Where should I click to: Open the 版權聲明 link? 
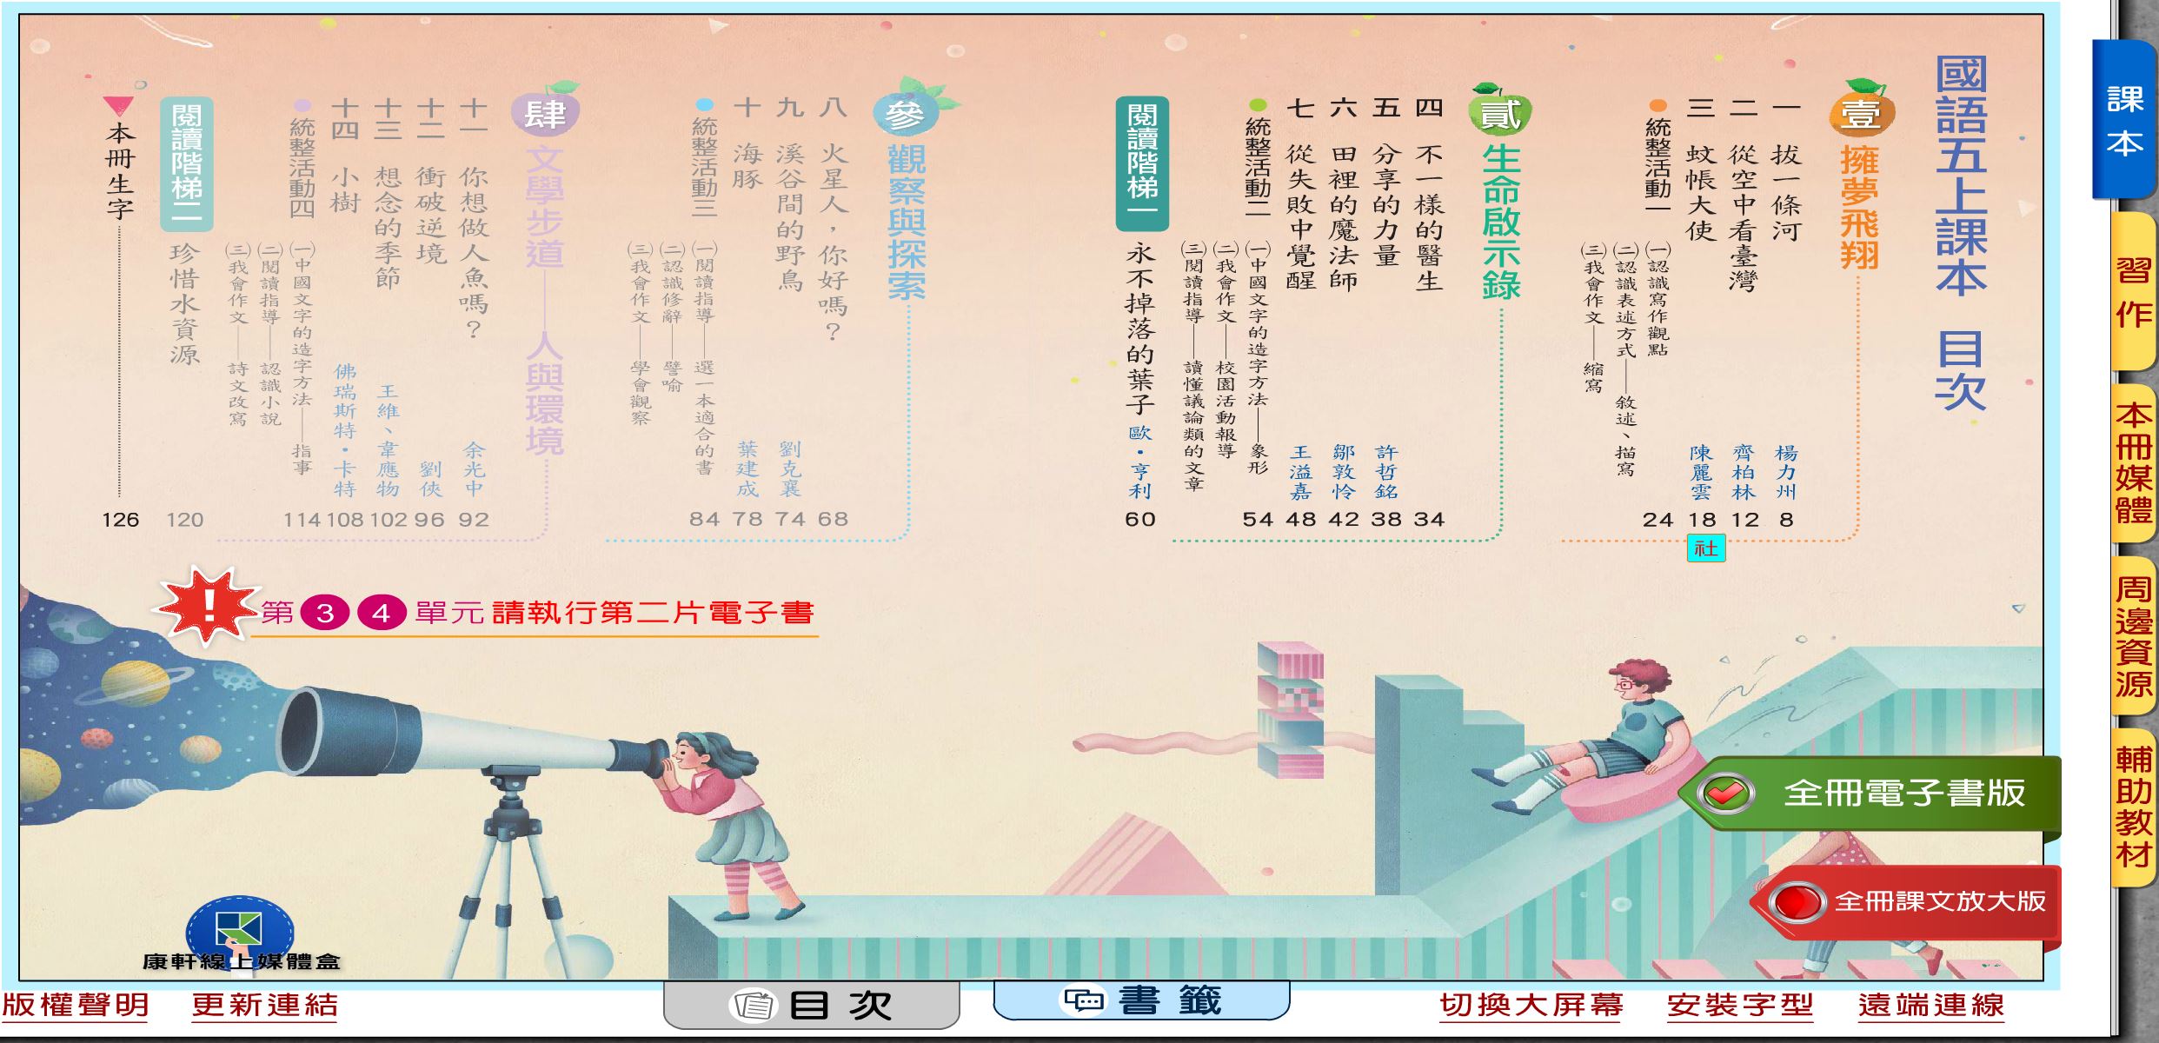[x=76, y=1005]
